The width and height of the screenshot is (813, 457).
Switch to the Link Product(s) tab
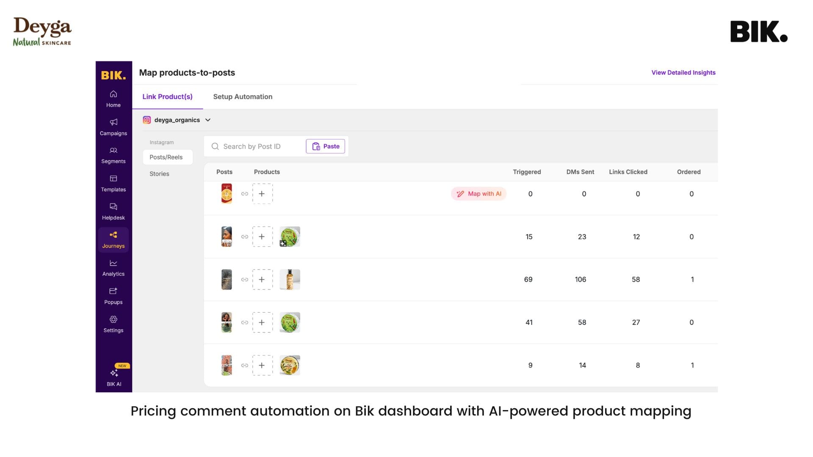(x=167, y=97)
